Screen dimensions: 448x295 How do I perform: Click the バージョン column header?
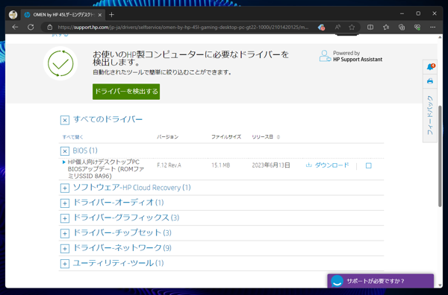pos(167,137)
